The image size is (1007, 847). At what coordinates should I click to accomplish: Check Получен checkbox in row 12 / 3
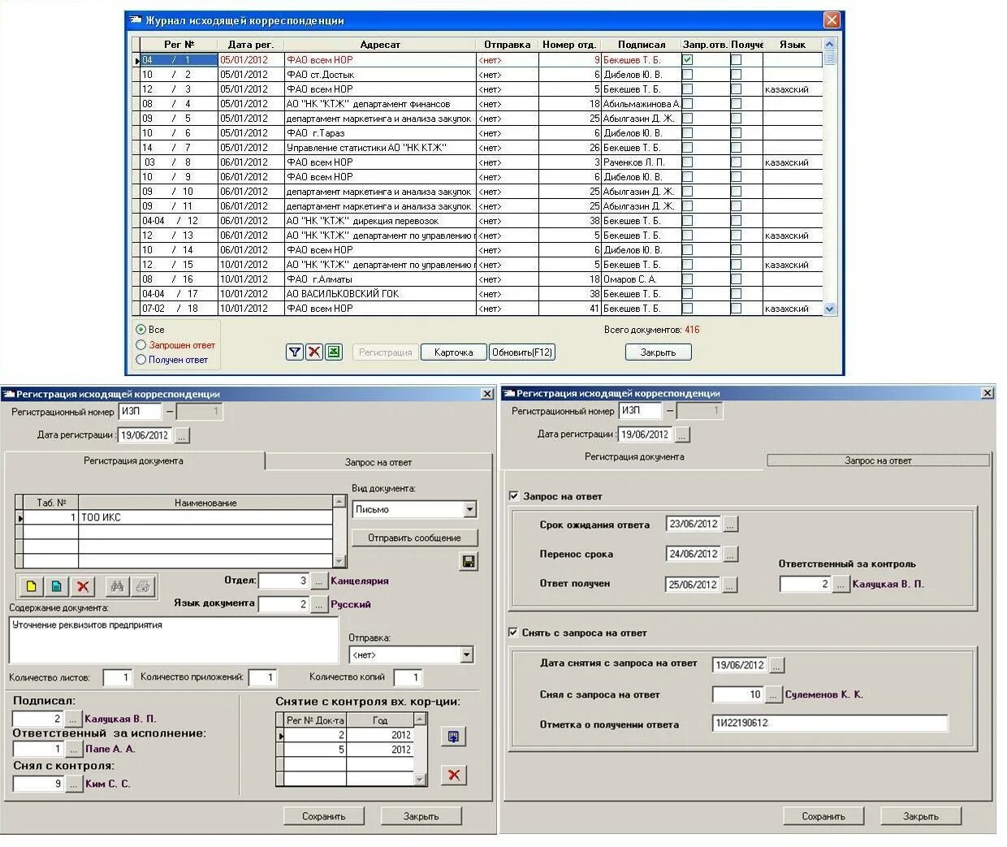[736, 89]
